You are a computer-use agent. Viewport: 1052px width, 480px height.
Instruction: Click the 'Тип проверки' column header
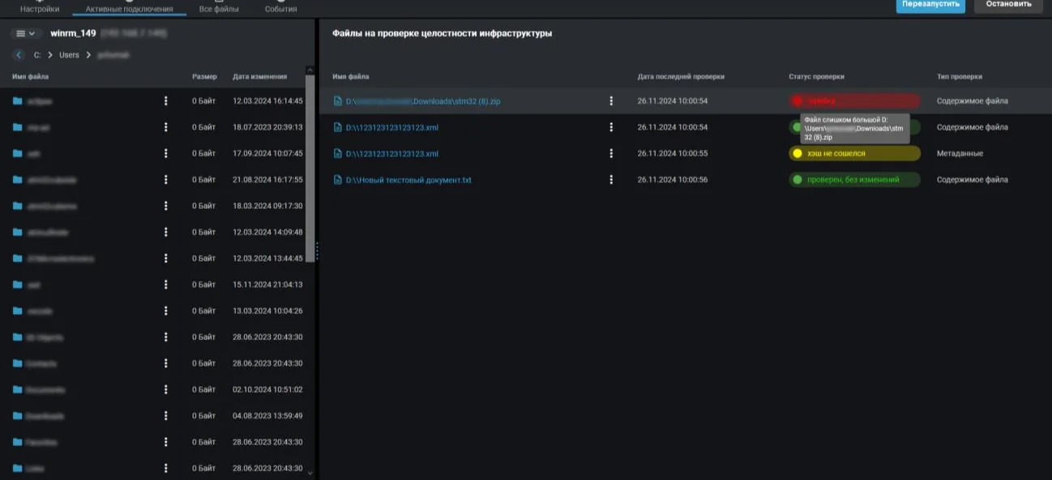[x=960, y=77]
